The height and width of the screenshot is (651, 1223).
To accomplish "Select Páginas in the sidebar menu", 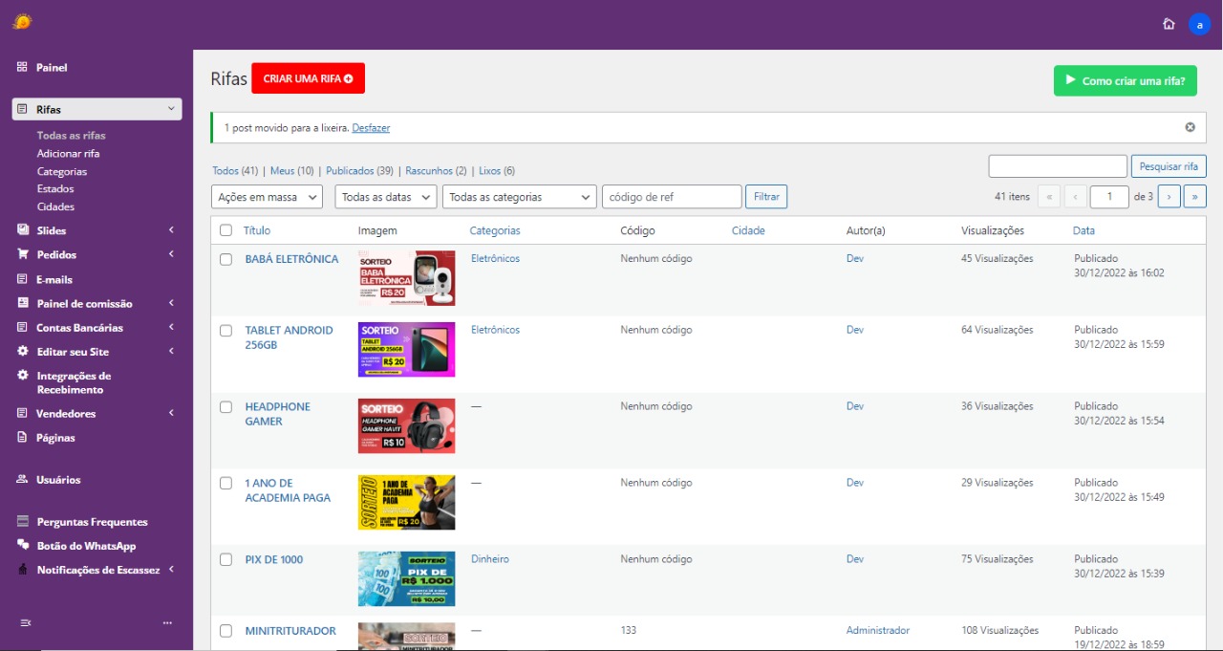I will pos(55,438).
